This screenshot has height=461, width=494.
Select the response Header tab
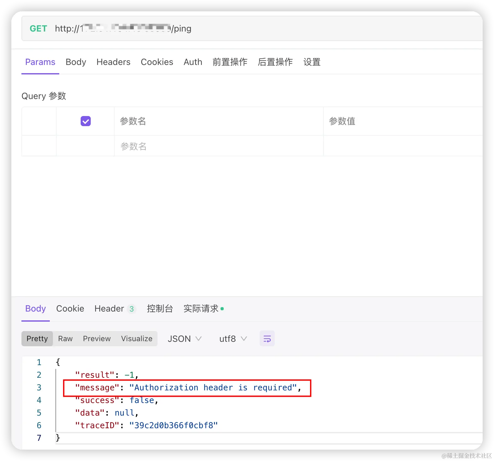[x=115, y=309]
